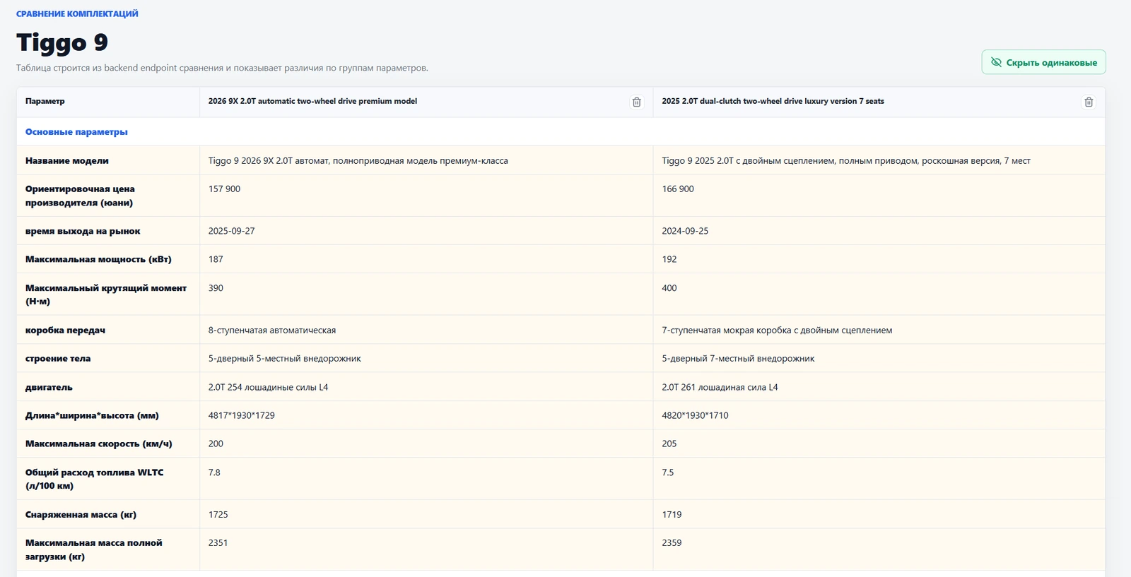The height and width of the screenshot is (577, 1131).
Task: Toggle the "Скрыть одинаковые" button
Action: pyautogui.click(x=1043, y=62)
